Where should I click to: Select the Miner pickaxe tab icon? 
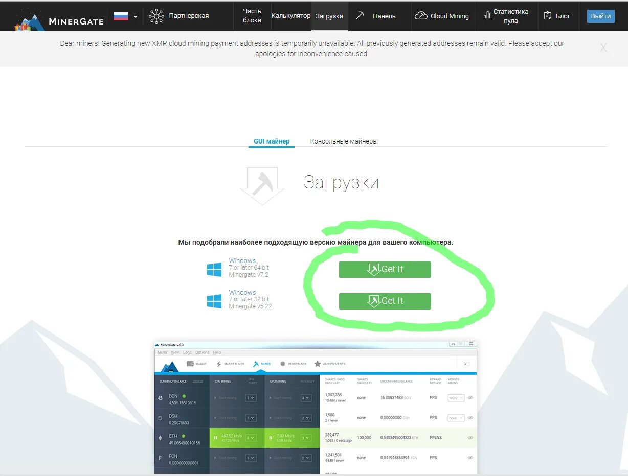click(256, 364)
